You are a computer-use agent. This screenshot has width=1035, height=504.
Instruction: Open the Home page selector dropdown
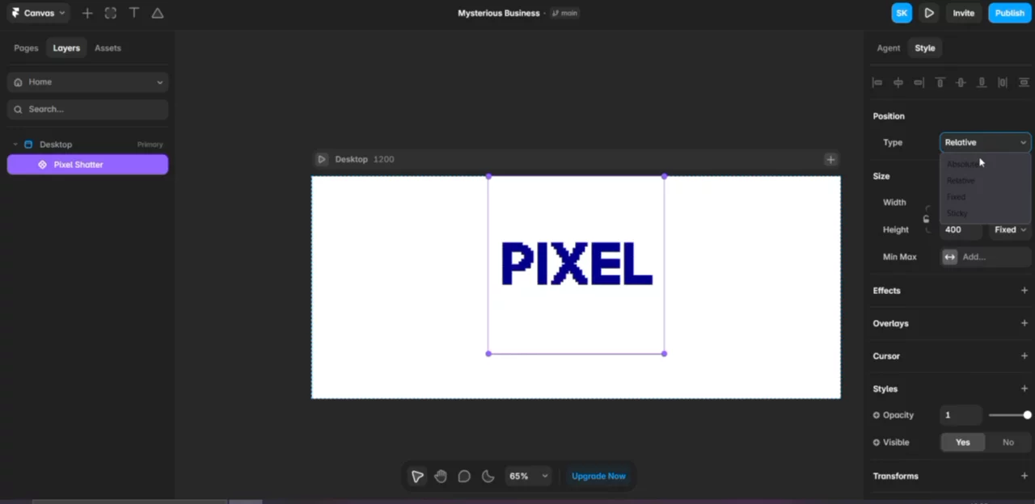click(x=87, y=82)
